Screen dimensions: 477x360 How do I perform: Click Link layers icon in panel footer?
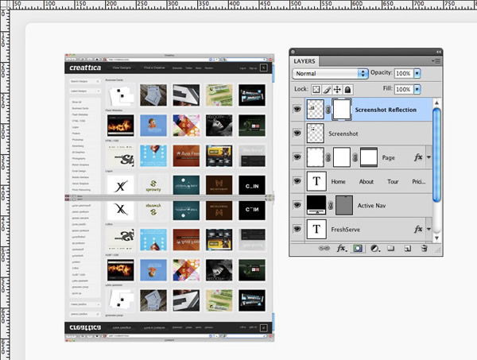point(324,249)
